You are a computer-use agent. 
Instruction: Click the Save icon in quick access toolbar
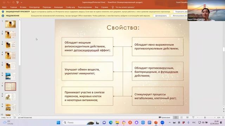(x=4, y=2)
